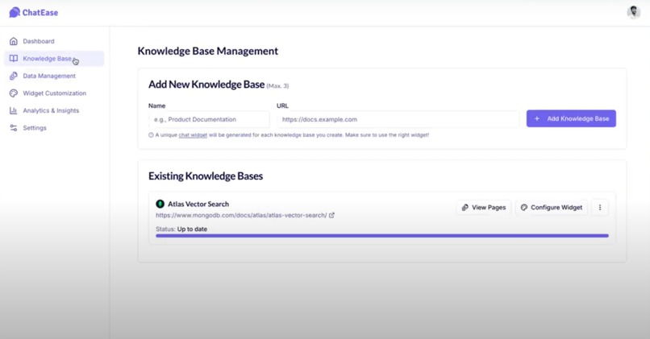Image resolution: width=650 pixels, height=339 pixels.
Task: Click Knowledge Base Management heading
Action: (x=208, y=51)
